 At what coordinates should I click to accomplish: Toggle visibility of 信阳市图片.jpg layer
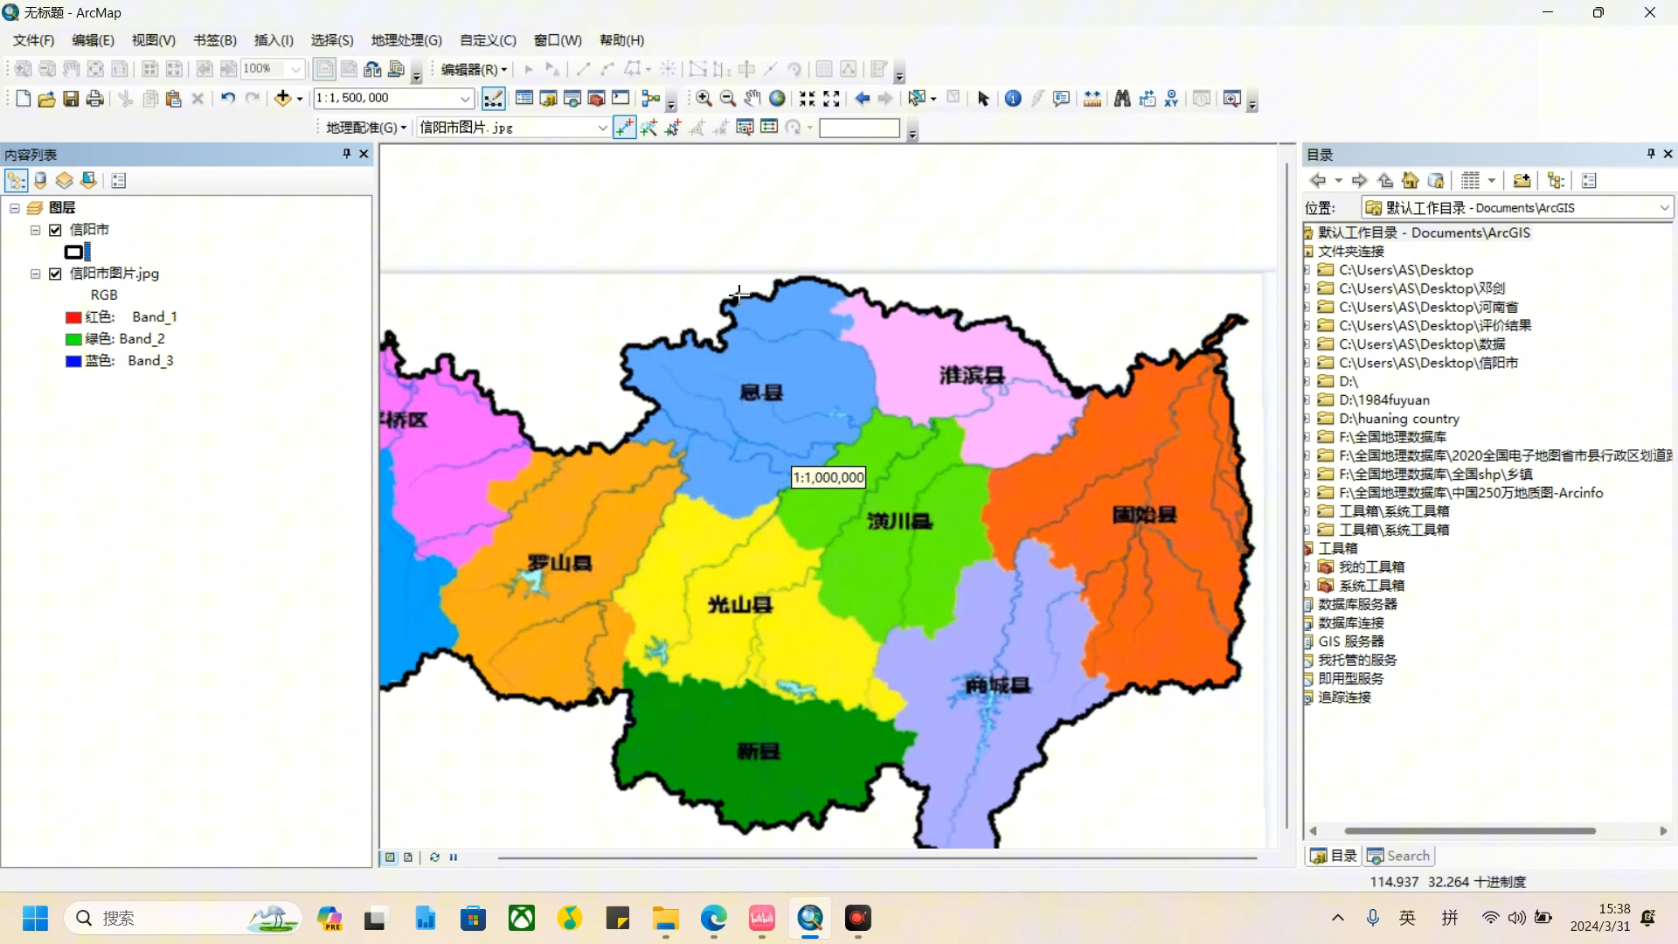point(54,274)
